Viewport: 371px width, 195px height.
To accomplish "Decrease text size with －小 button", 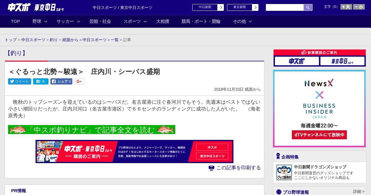I will pyautogui.click(x=359, y=7).
